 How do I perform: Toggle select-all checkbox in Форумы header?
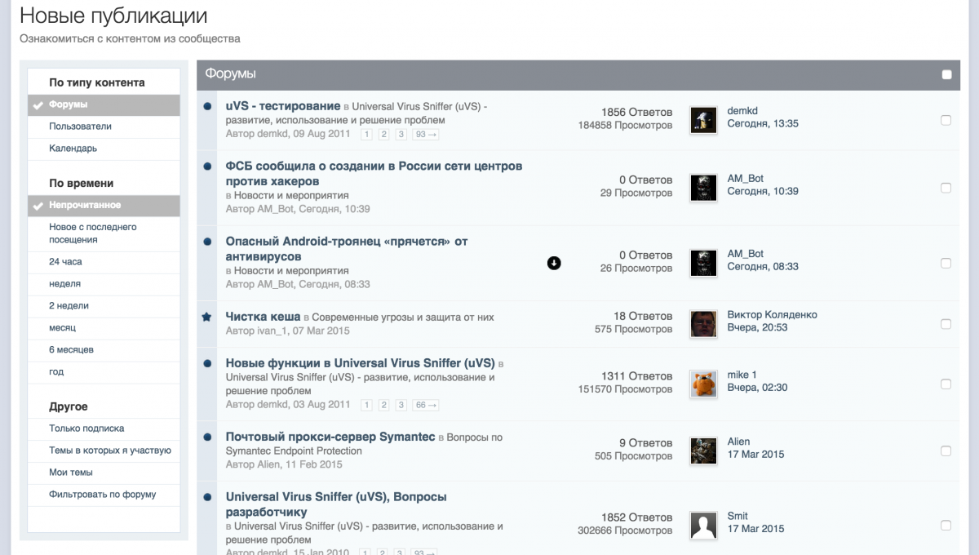pyautogui.click(x=946, y=74)
